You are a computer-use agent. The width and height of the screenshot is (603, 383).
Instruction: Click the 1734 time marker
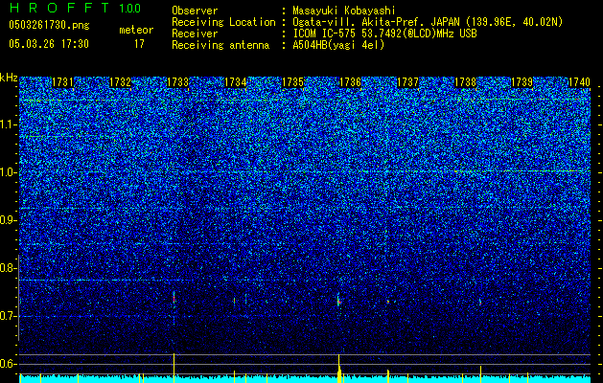pyautogui.click(x=236, y=82)
